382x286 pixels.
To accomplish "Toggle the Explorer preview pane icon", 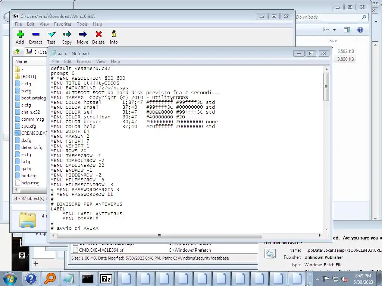I will [347, 30].
